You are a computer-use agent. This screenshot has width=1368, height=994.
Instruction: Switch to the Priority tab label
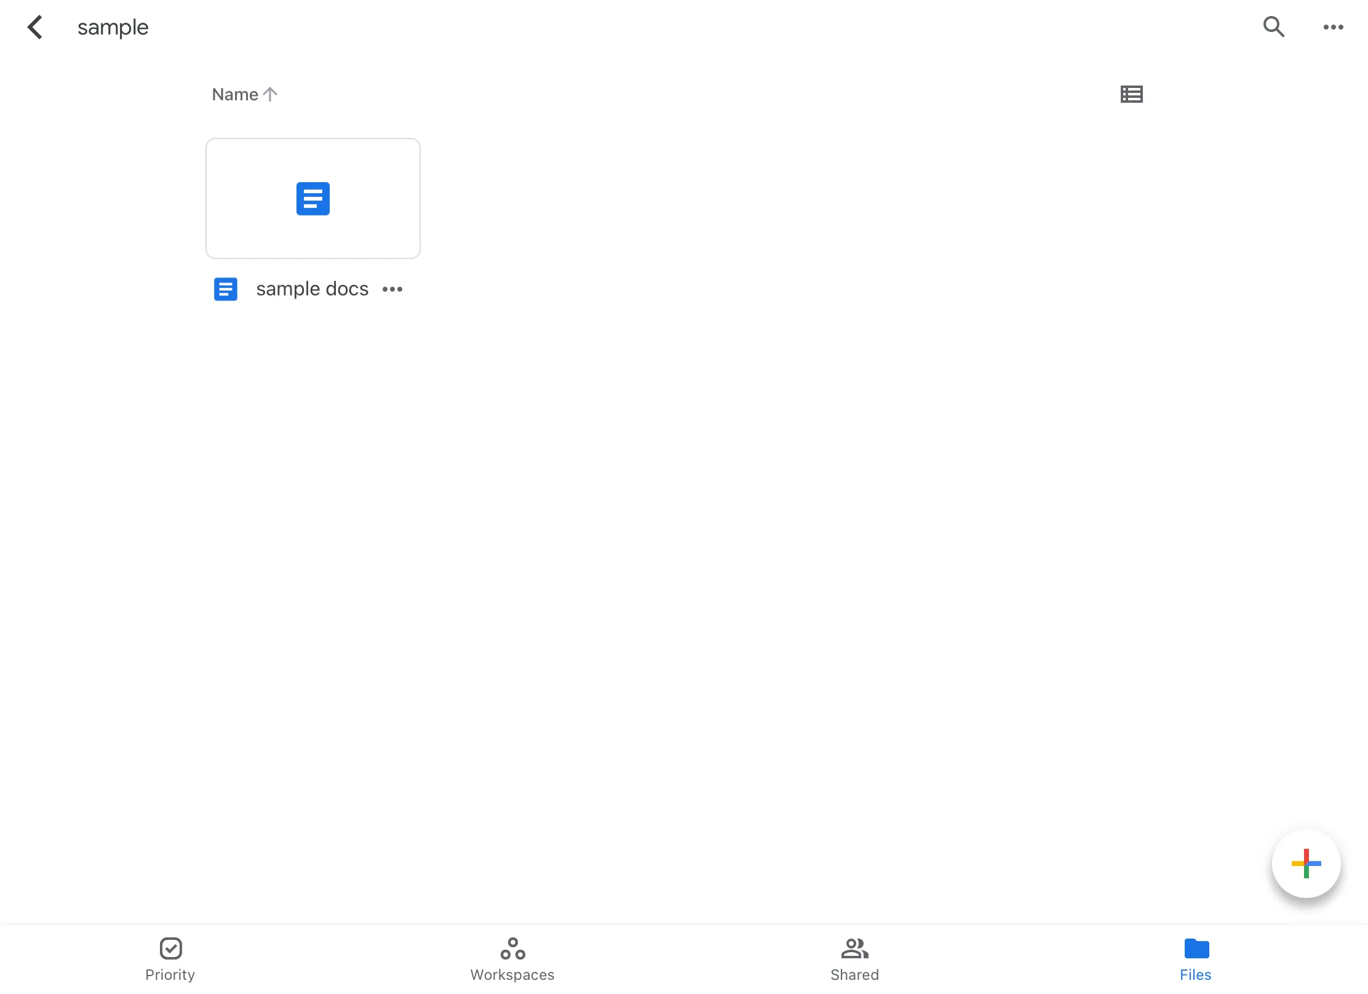[170, 974]
